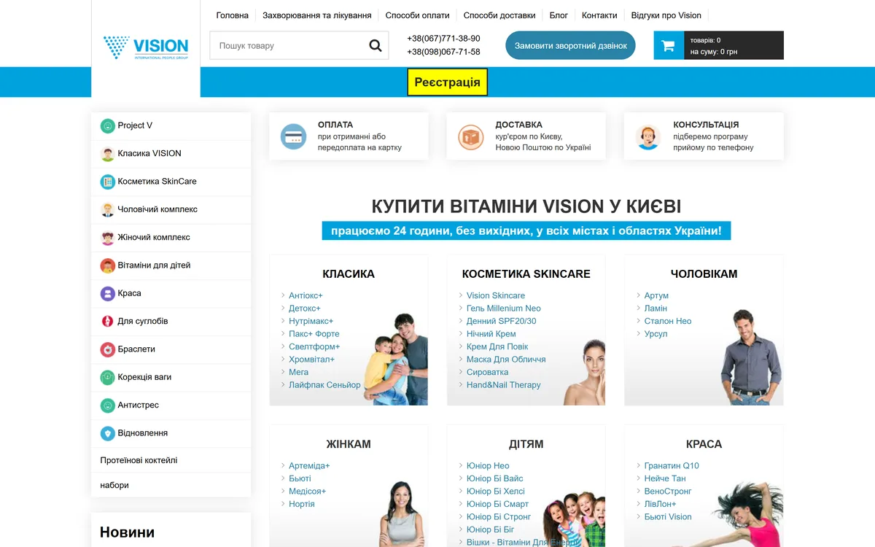Click the Браслети category icon
875x547 pixels.
point(108,349)
